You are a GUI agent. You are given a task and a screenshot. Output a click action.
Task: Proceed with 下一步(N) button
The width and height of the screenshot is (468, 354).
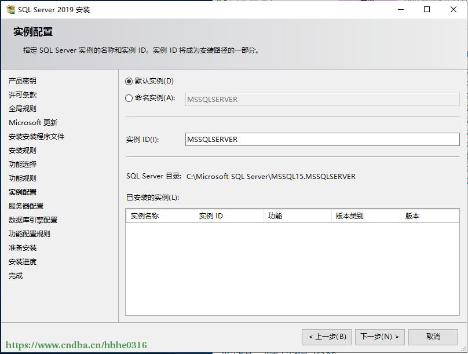[379, 337]
